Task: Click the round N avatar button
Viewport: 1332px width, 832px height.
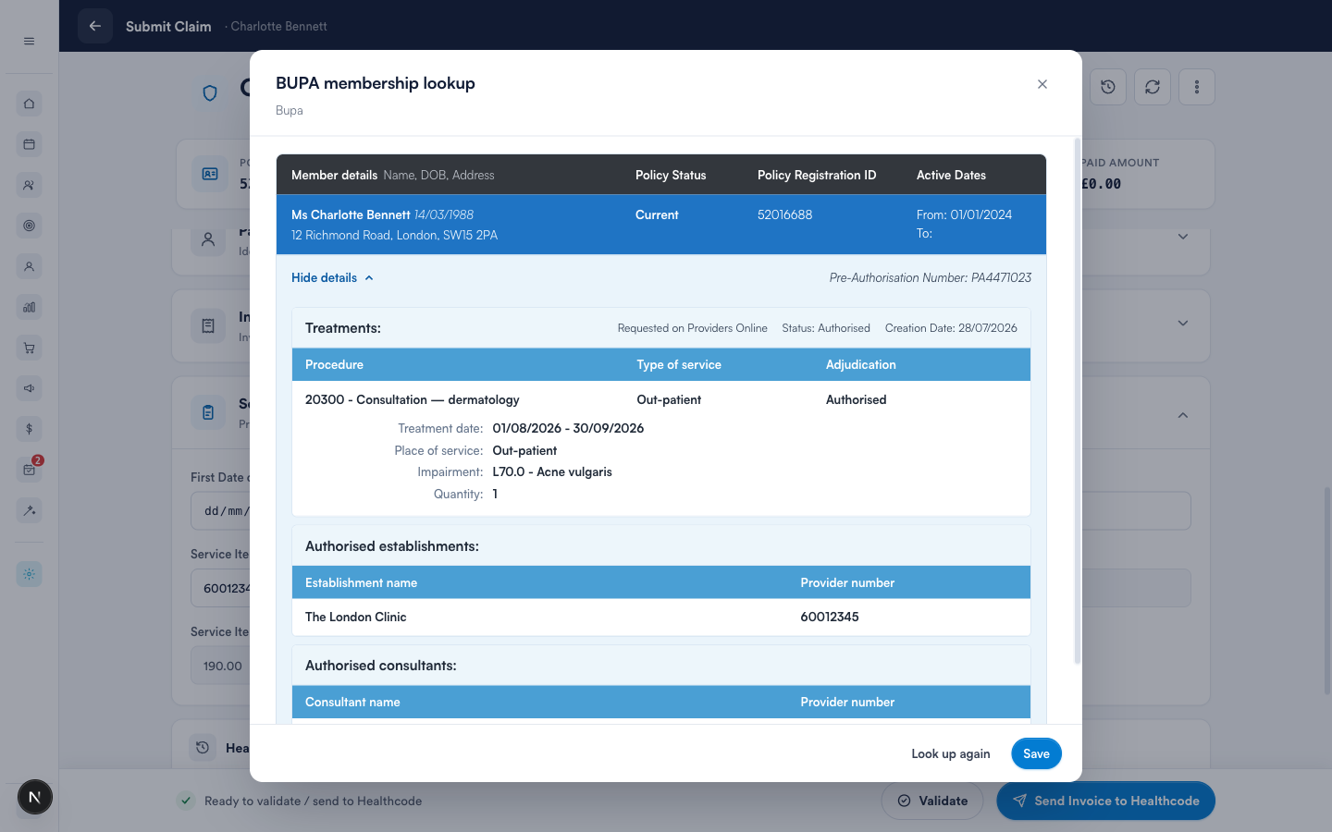Action: [x=35, y=797]
